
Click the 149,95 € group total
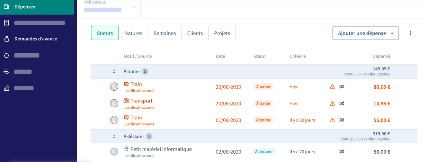point(381,69)
